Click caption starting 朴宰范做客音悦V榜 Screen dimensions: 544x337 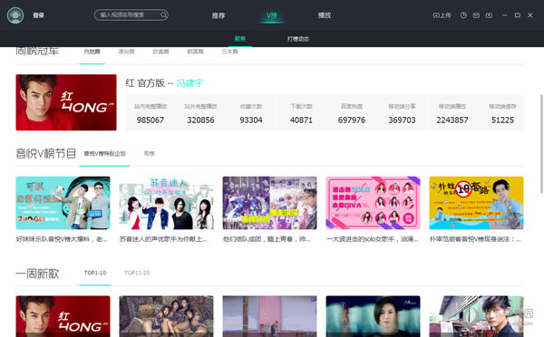point(475,239)
